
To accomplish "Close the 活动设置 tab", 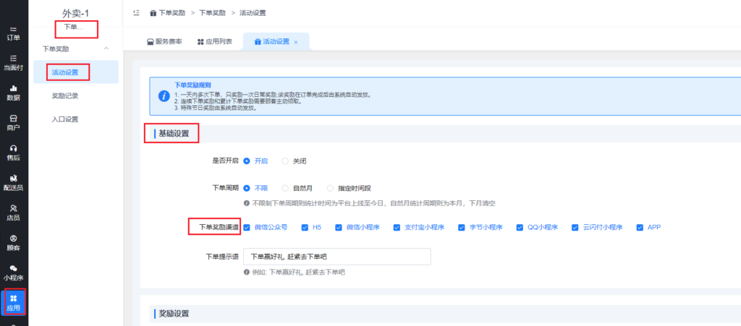I will click(x=296, y=43).
